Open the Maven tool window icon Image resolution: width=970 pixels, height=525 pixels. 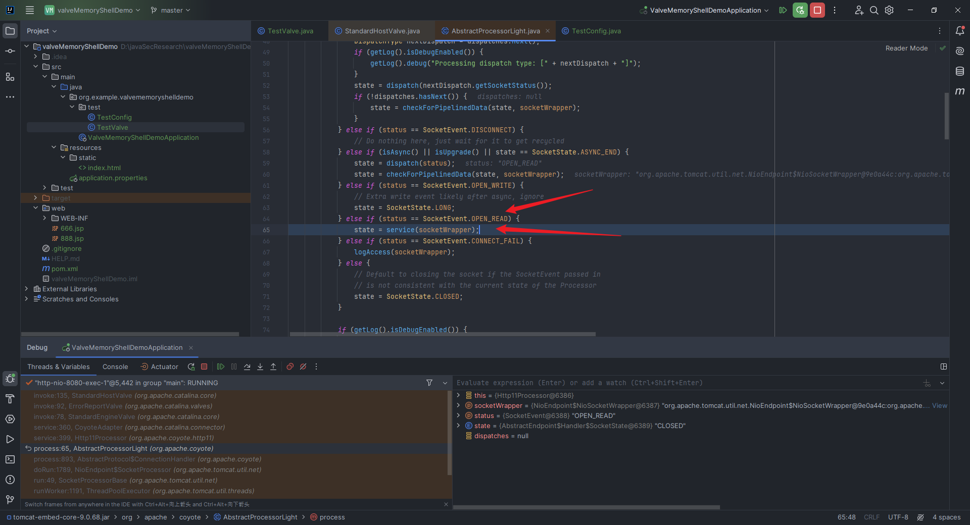(960, 91)
